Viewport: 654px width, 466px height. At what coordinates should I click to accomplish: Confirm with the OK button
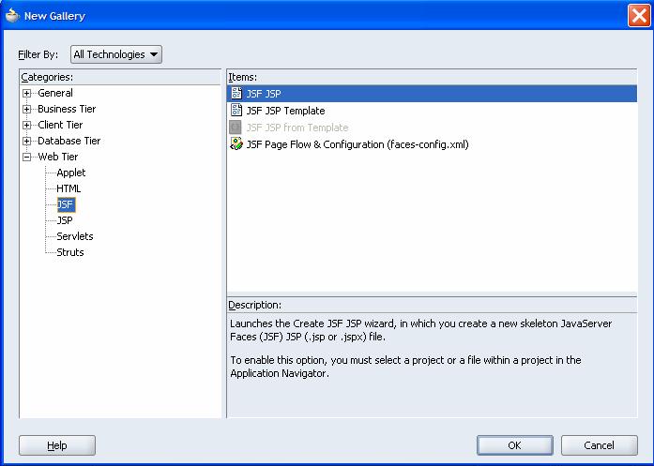[515, 445]
